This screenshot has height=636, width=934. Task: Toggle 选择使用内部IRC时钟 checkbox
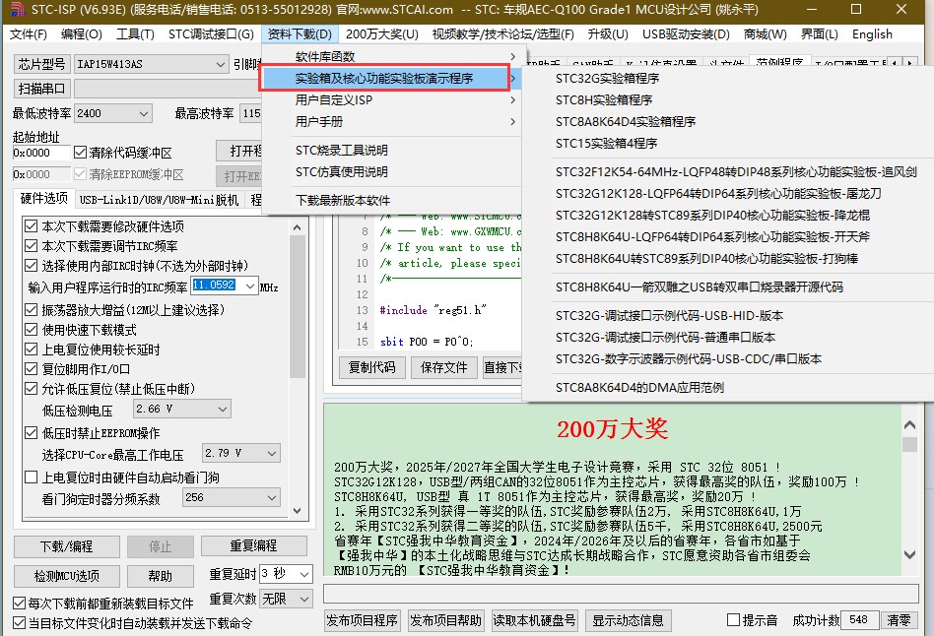pyautogui.click(x=31, y=266)
